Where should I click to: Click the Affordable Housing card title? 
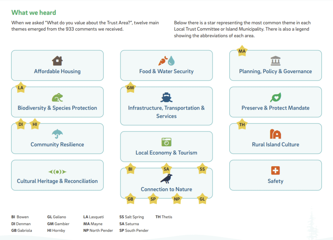[57, 72]
